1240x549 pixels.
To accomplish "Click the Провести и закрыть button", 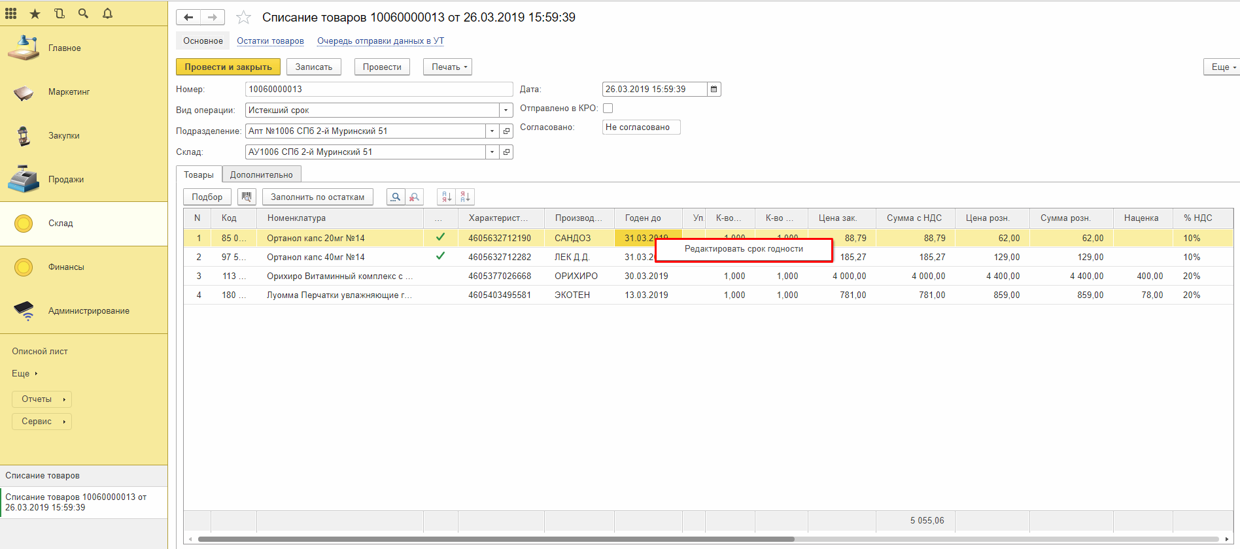I will [x=228, y=67].
